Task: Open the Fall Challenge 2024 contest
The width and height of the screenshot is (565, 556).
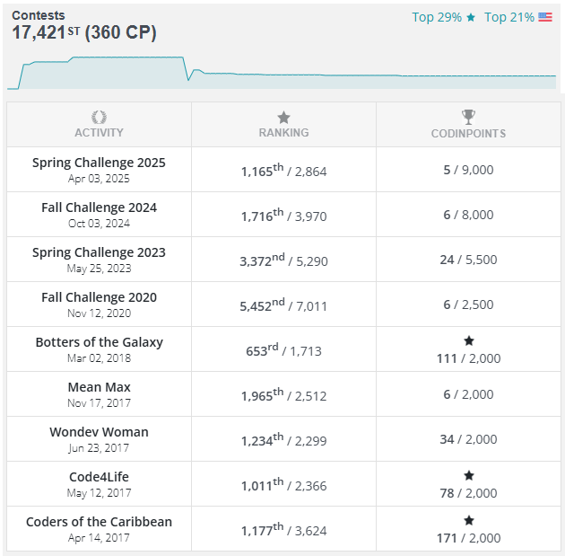Action: coord(99,207)
